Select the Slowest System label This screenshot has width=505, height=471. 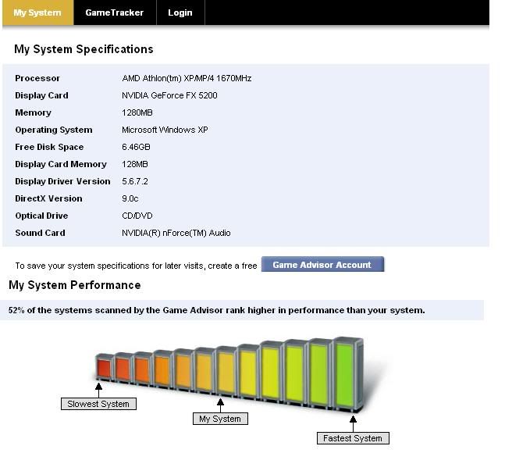pyautogui.click(x=98, y=404)
